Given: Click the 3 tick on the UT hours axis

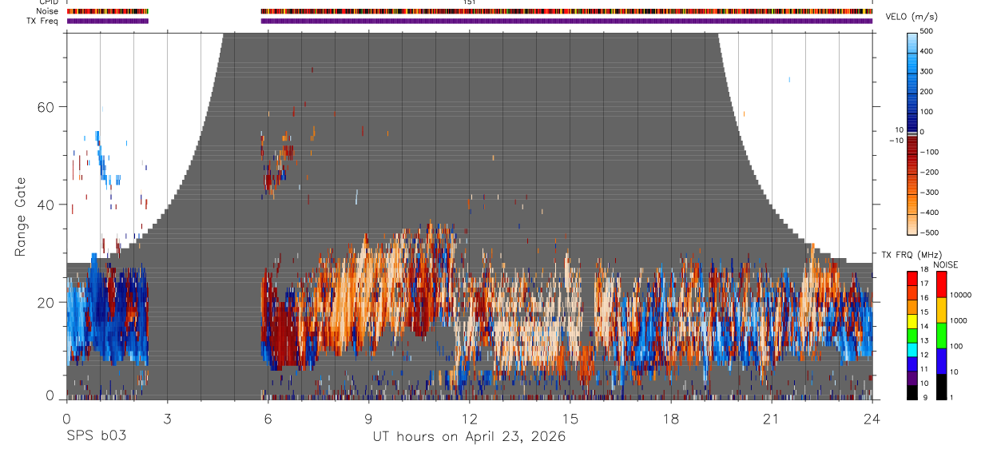Looking at the screenshot, I should click(167, 417).
